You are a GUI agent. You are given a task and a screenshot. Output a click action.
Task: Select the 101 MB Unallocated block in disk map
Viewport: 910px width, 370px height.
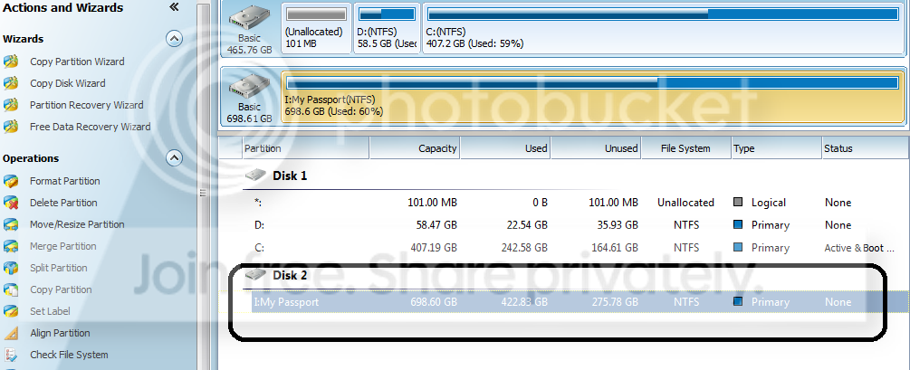pyautogui.click(x=316, y=28)
